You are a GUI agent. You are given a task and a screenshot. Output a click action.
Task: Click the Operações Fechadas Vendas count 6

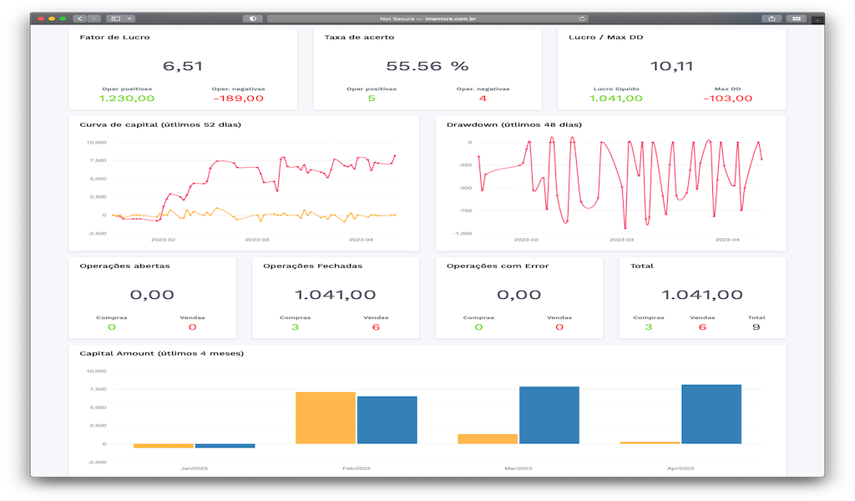pyautogui.click(x=376, y=327)
